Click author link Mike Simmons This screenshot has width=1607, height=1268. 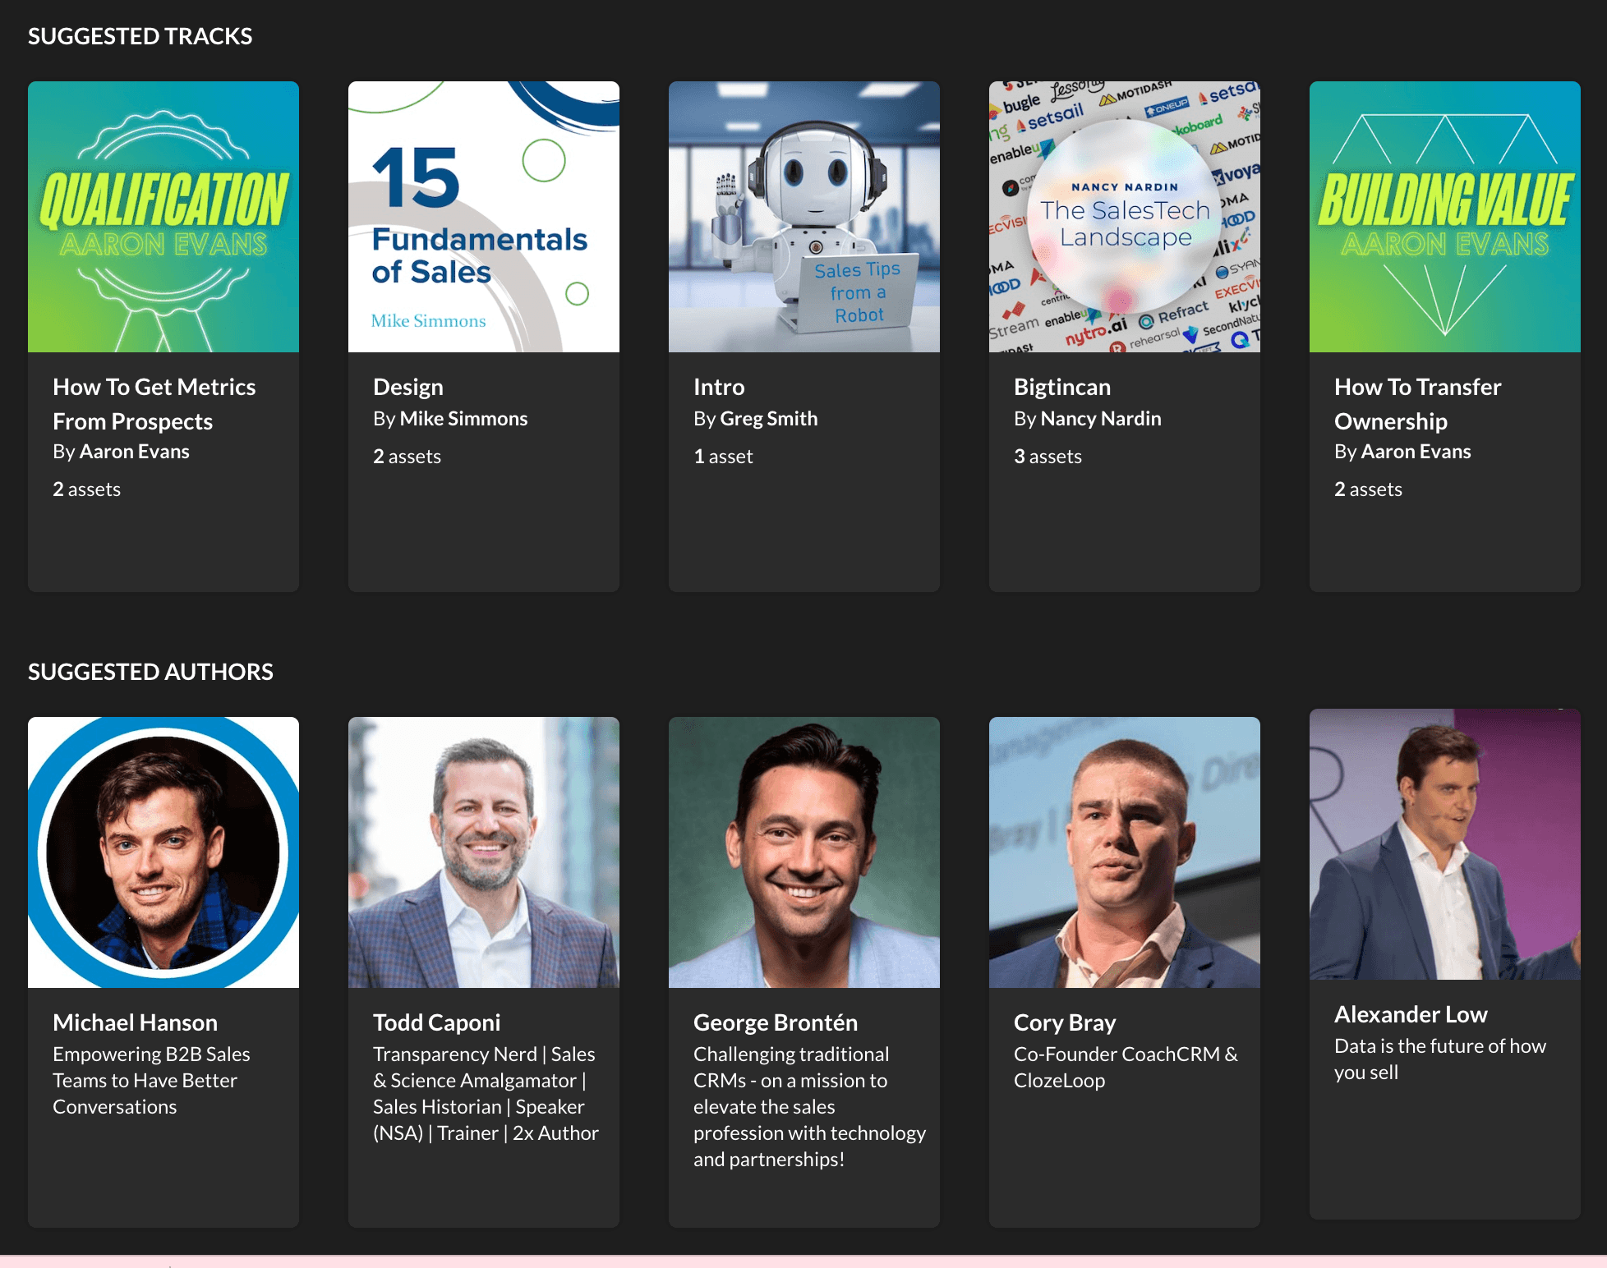pos(463,419)
